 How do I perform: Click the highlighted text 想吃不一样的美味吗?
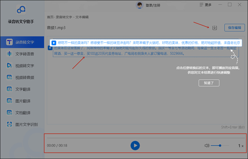[x=73, y=43]
